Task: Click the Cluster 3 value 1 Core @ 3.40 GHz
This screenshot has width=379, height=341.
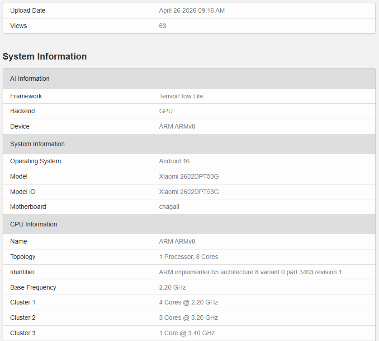Action: point(187,333)
